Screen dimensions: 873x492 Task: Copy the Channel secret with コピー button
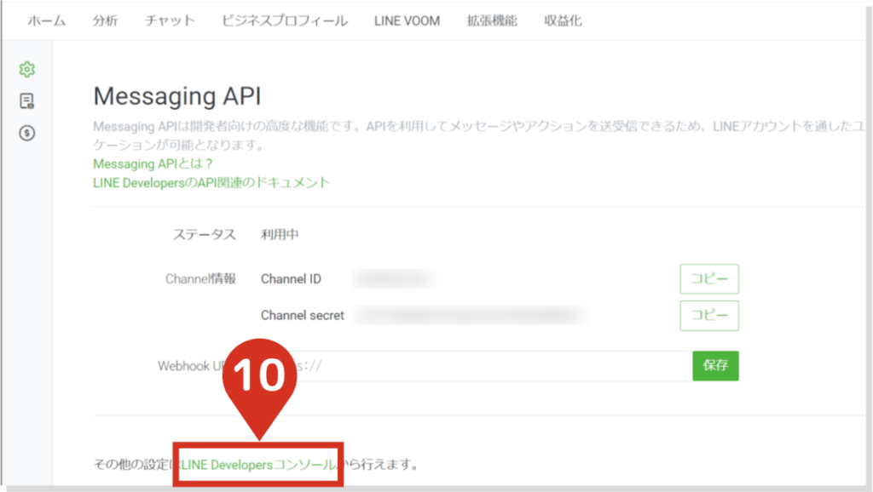pos(708,315)
